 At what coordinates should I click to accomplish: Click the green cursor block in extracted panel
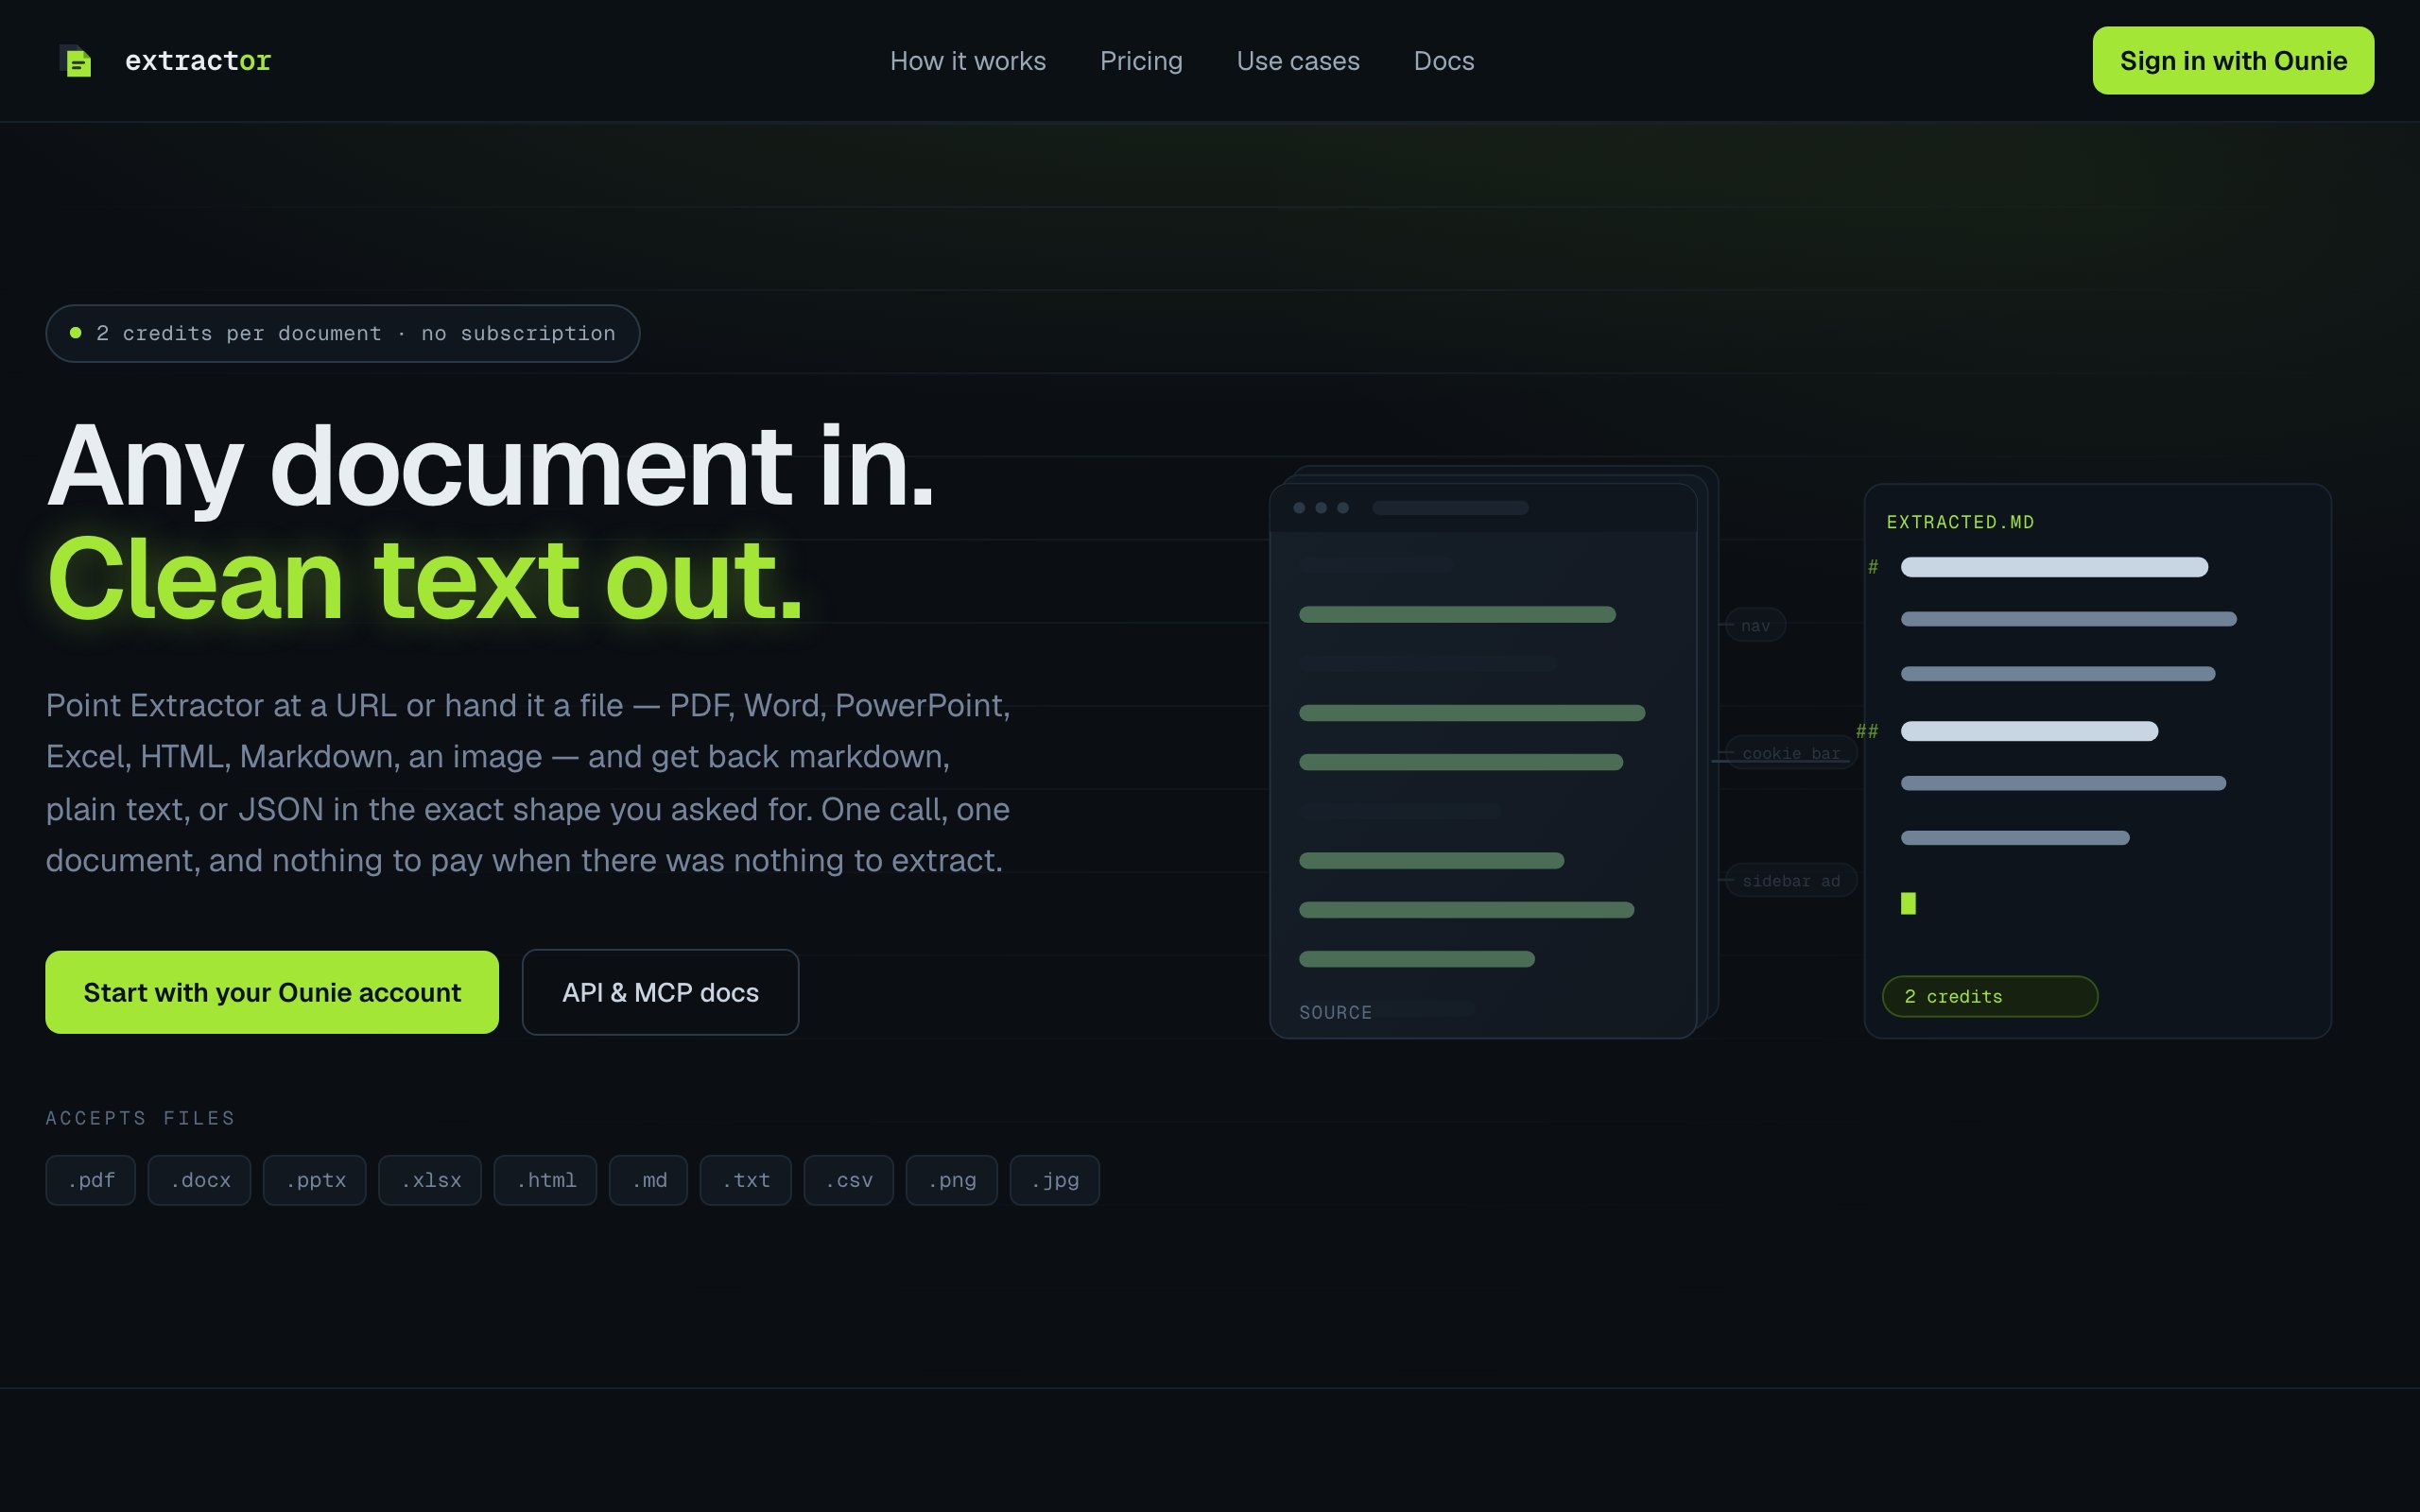[1908, 904]
